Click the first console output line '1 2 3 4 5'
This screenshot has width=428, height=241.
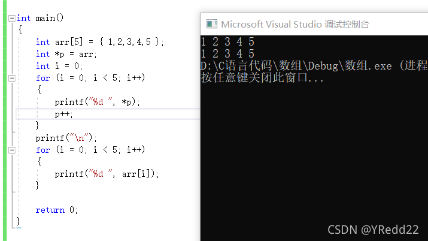tap(227, 42)
